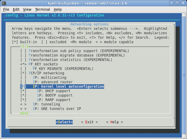This screenshot has height=139, width=187.
Task: Toggle IP: DHCP support checkbox
Action: click(x=23, y=91)
